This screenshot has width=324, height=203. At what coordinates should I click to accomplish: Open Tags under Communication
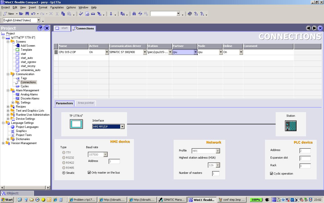point(24,78)
